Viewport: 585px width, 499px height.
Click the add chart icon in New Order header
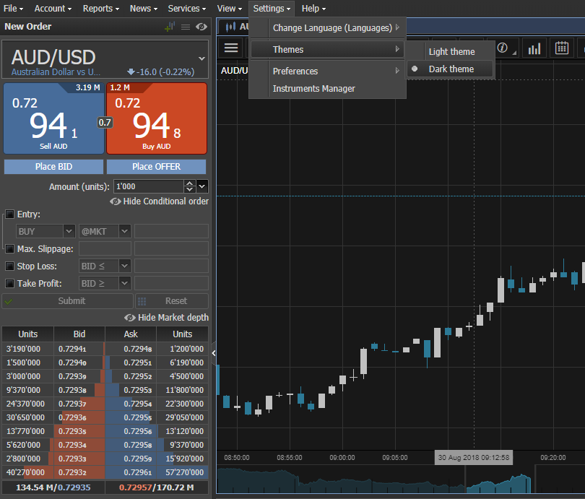(x=170, y=27)
